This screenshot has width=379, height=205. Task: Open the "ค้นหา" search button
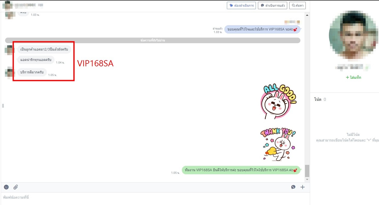click(x=297, y=5)
